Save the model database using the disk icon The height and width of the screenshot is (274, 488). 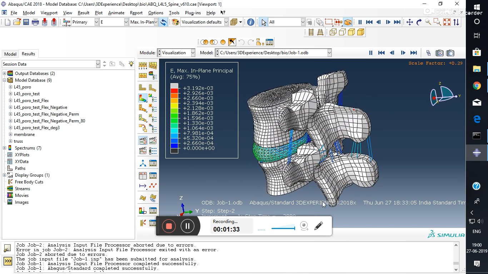(x=26, y=22)
